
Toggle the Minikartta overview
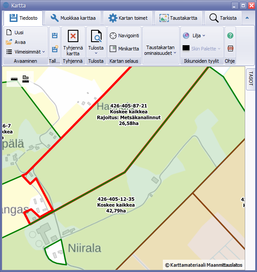coord(124,49)
